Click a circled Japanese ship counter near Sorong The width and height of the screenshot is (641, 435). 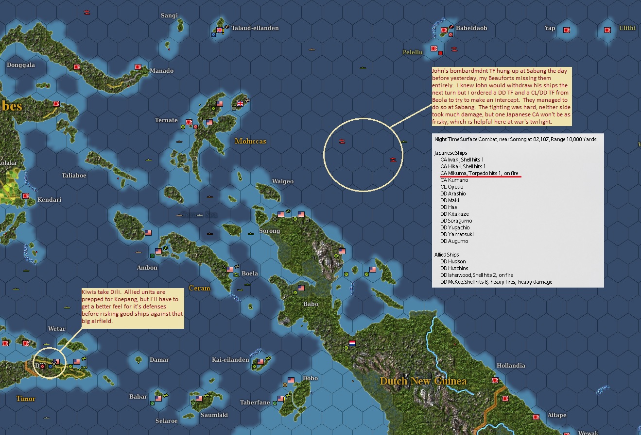(x=342, y=141)
